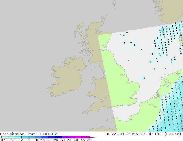Screen dimensions: 183x141
Task: Click the '35' legend value label
Action: click(x=69, y=140)
